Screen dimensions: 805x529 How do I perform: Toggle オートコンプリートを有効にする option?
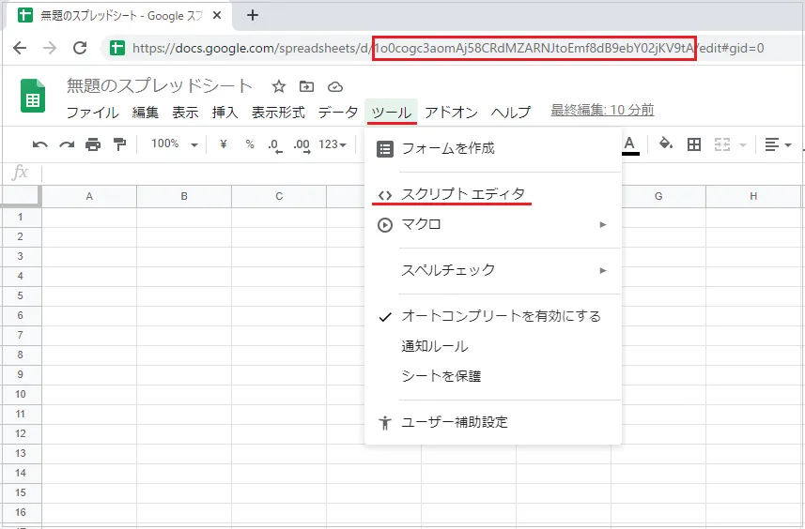tap(501, 316)
